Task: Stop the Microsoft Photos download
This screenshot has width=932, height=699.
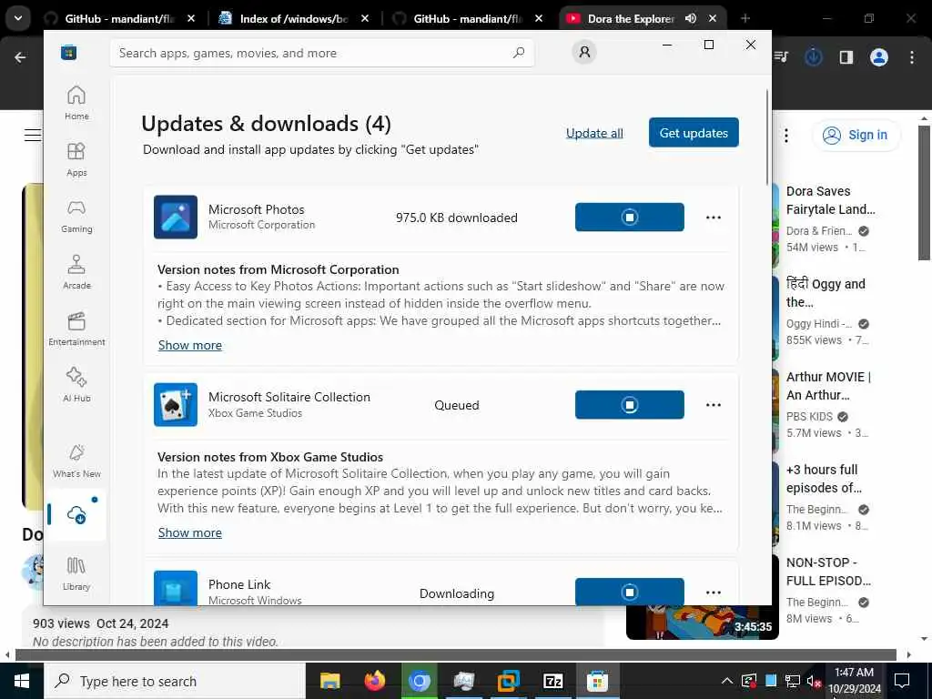Action: click(x=630, y=217)
